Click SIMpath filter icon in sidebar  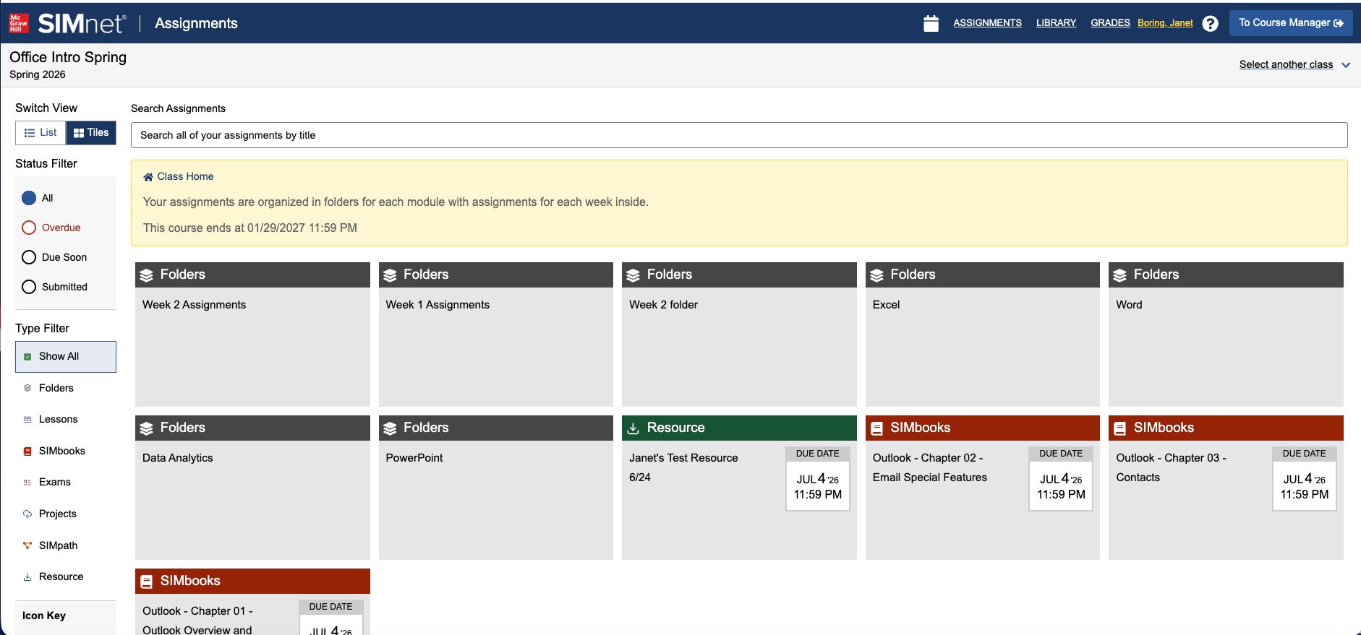point(27,545)
